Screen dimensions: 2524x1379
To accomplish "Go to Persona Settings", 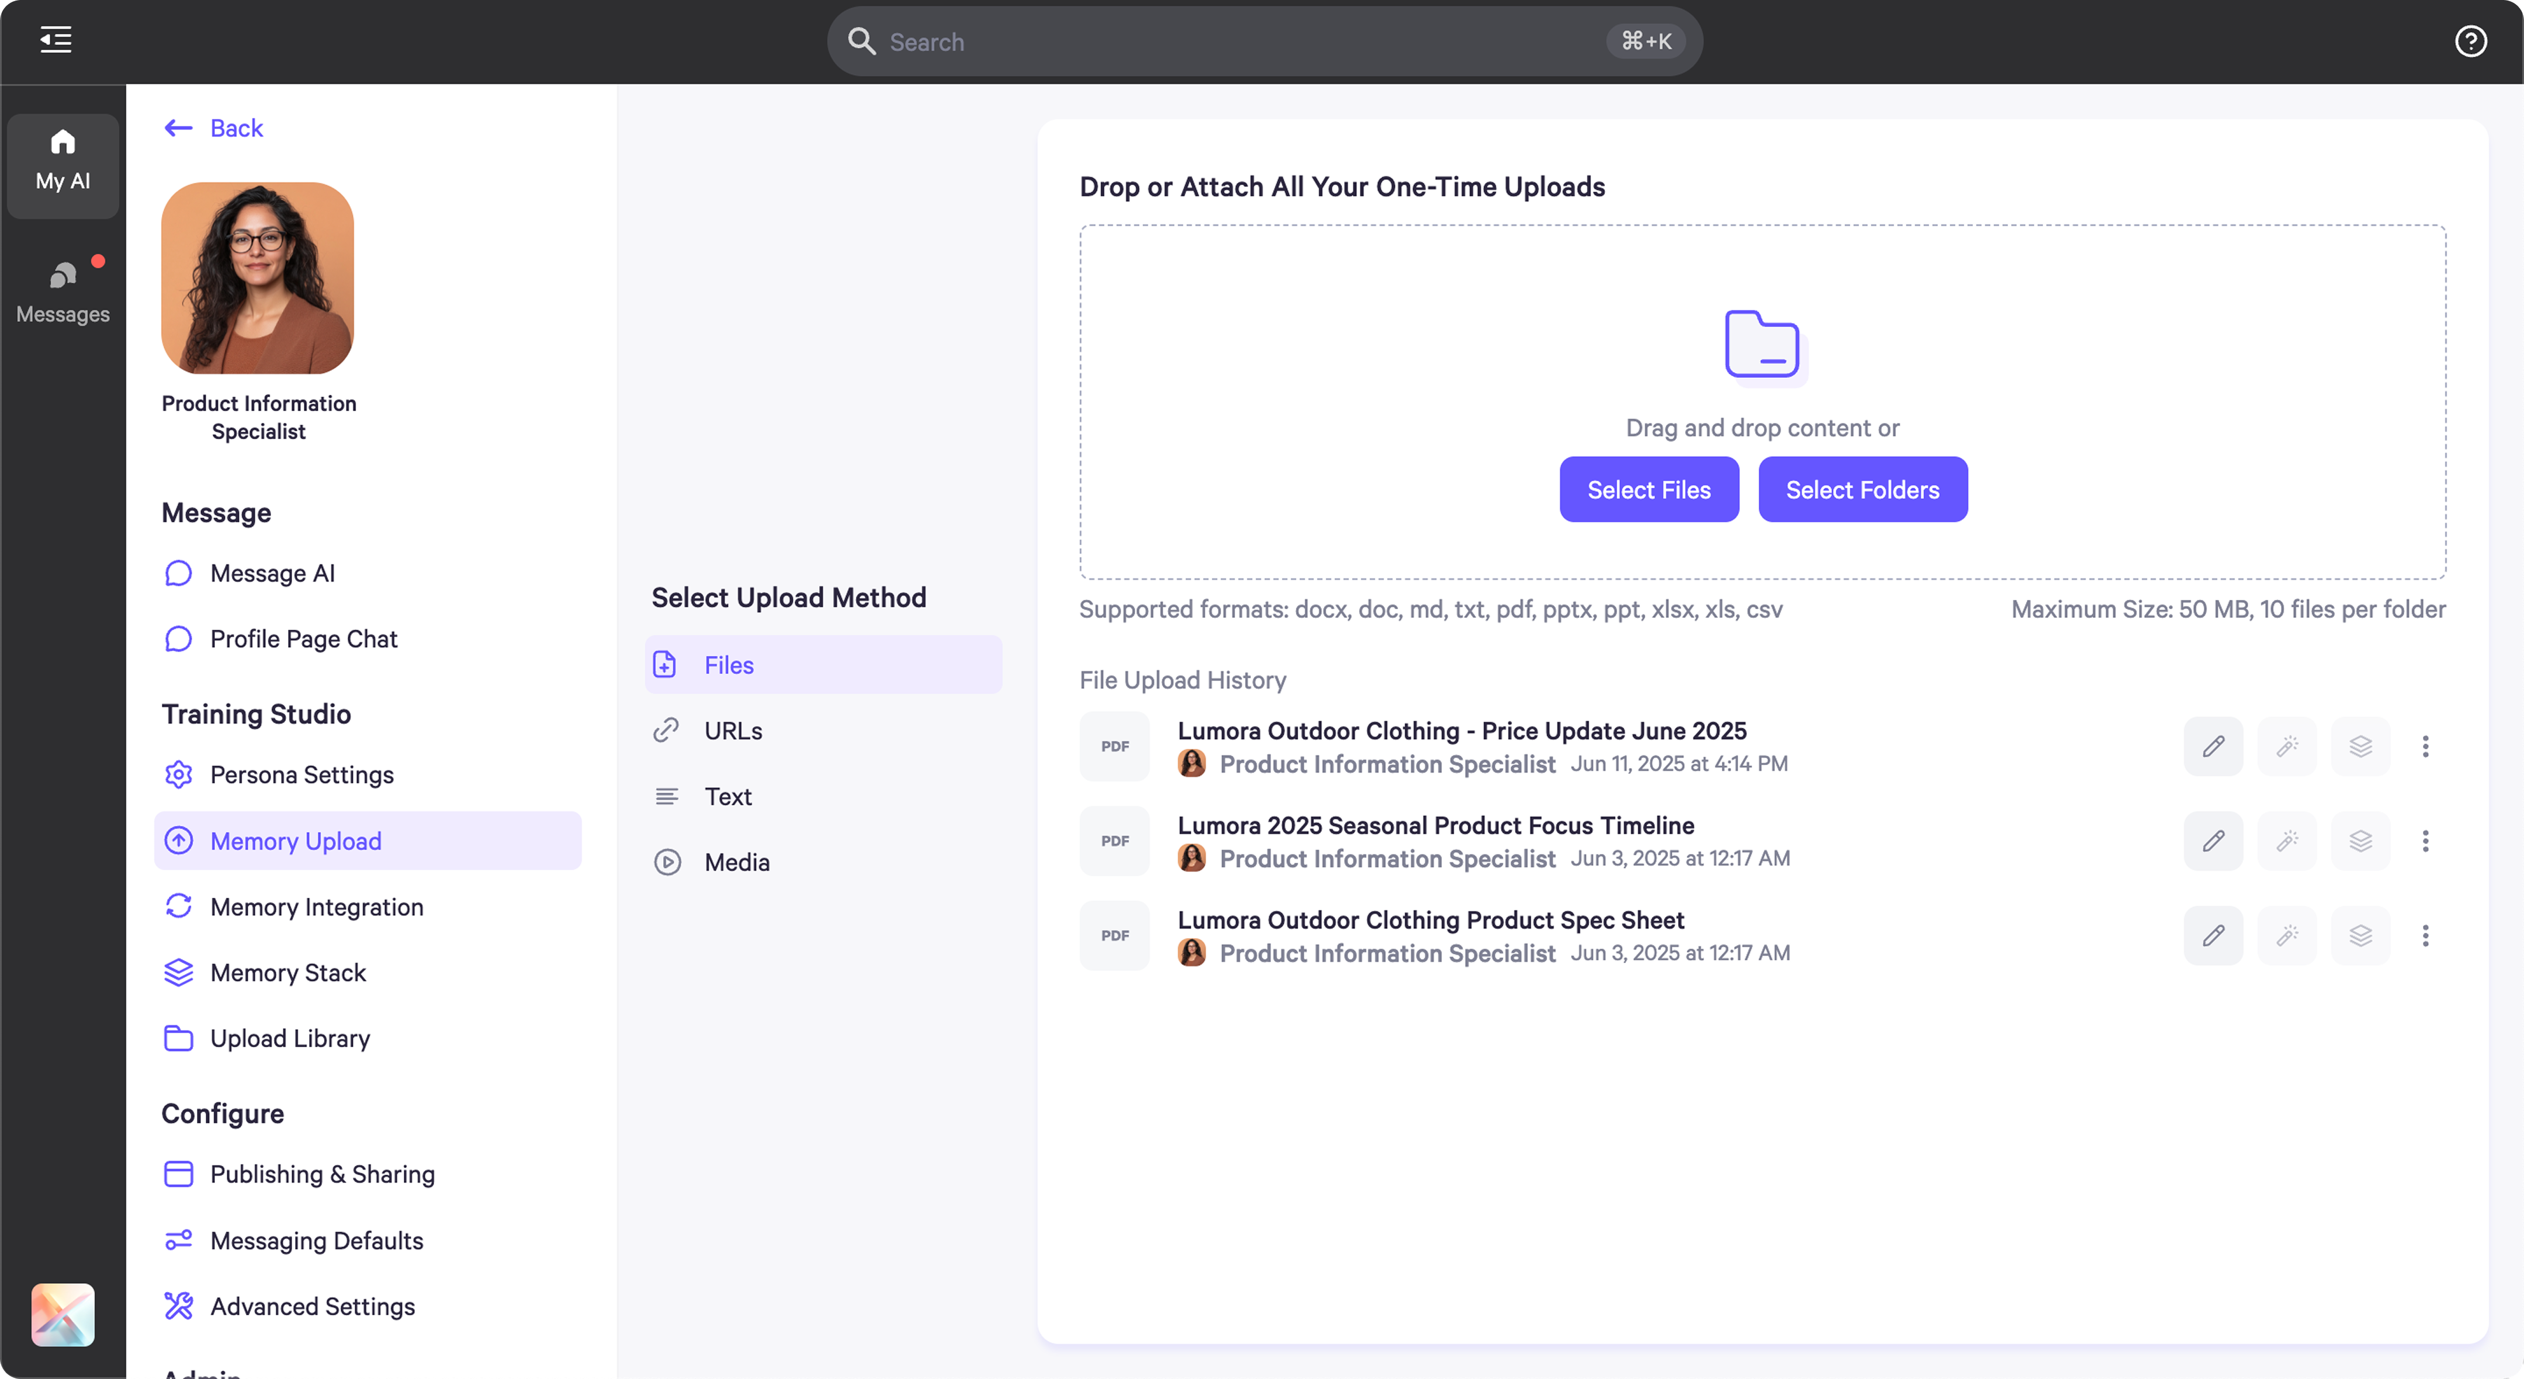I will (301, 774).
